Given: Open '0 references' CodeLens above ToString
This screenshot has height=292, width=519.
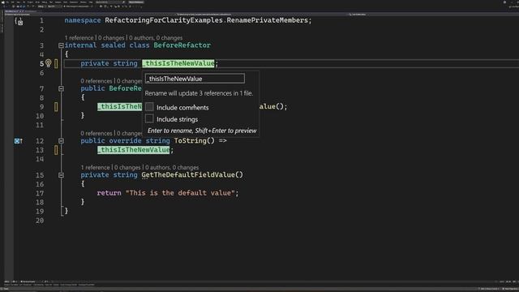Looking at the screenshot, I should 97,133.
